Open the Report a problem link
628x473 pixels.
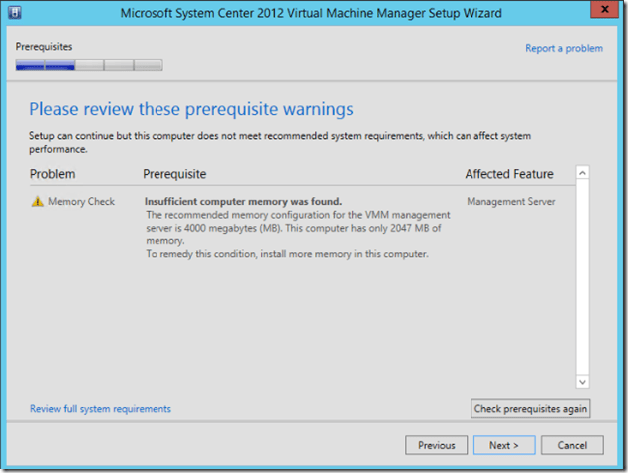click(563, 48)
